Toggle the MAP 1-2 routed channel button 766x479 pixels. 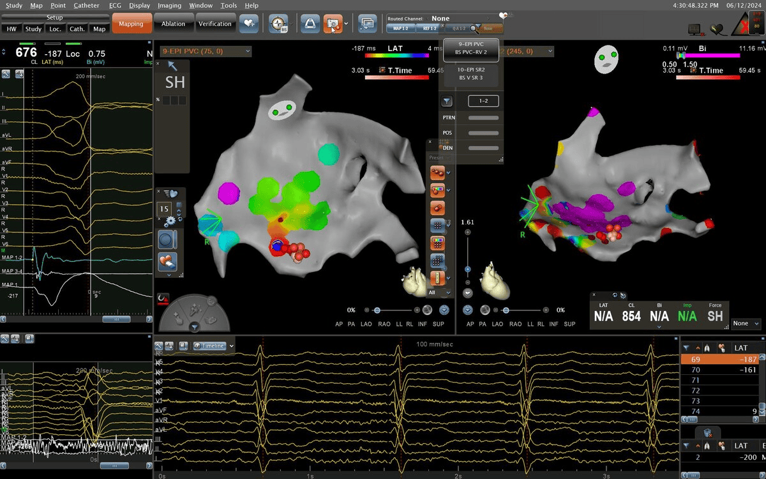[x=401, y=29]
